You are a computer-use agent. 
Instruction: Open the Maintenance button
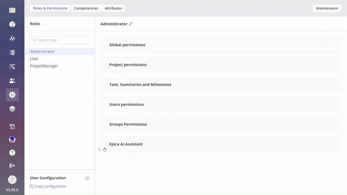[x=327, y=8]
